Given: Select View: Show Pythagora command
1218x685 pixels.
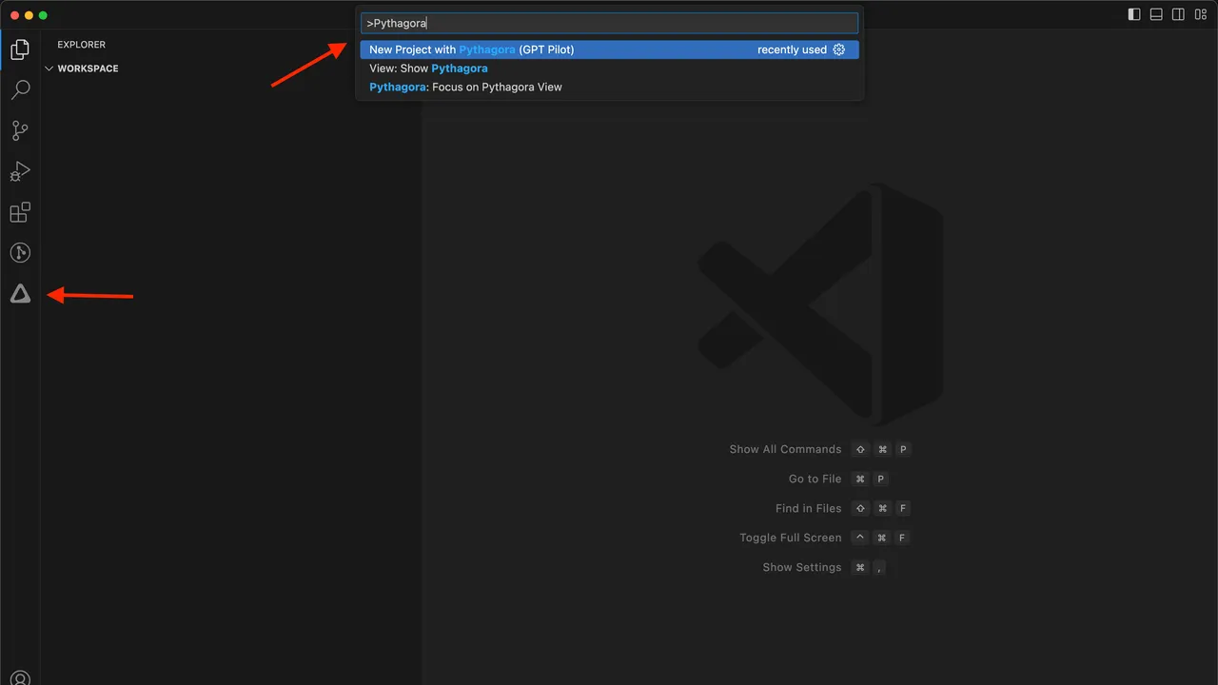Looking at the screenshot, I should tap(609, 68).
